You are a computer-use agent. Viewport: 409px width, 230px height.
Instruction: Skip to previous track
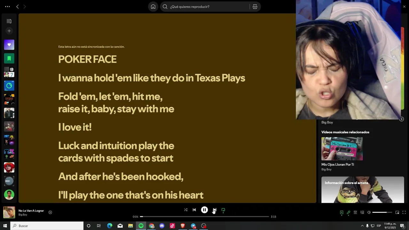(194, 210)
